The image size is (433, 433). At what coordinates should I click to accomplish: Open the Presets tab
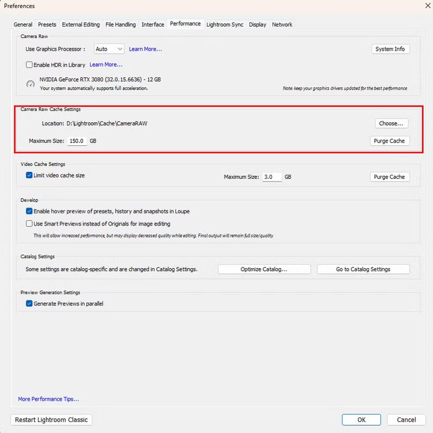point(47,25)
